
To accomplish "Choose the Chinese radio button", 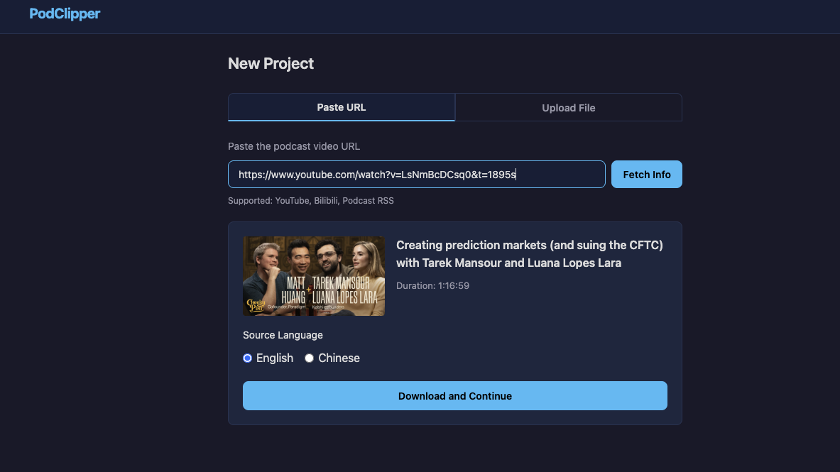I will [309, 358].
